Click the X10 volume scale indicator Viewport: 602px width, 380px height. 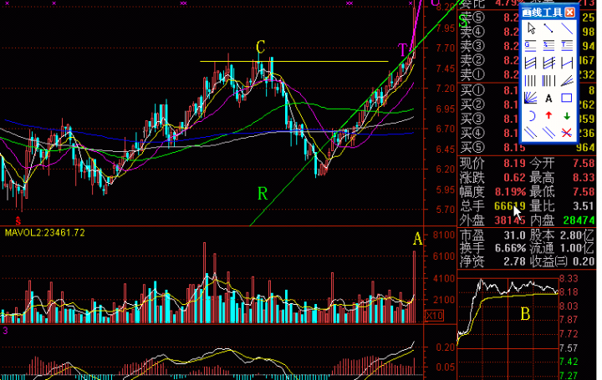coord(434,316)
